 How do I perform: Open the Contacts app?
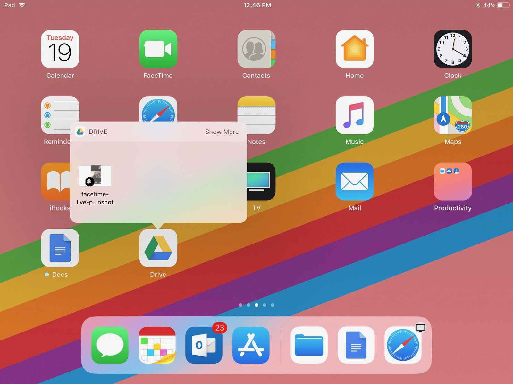pos(256,50)
